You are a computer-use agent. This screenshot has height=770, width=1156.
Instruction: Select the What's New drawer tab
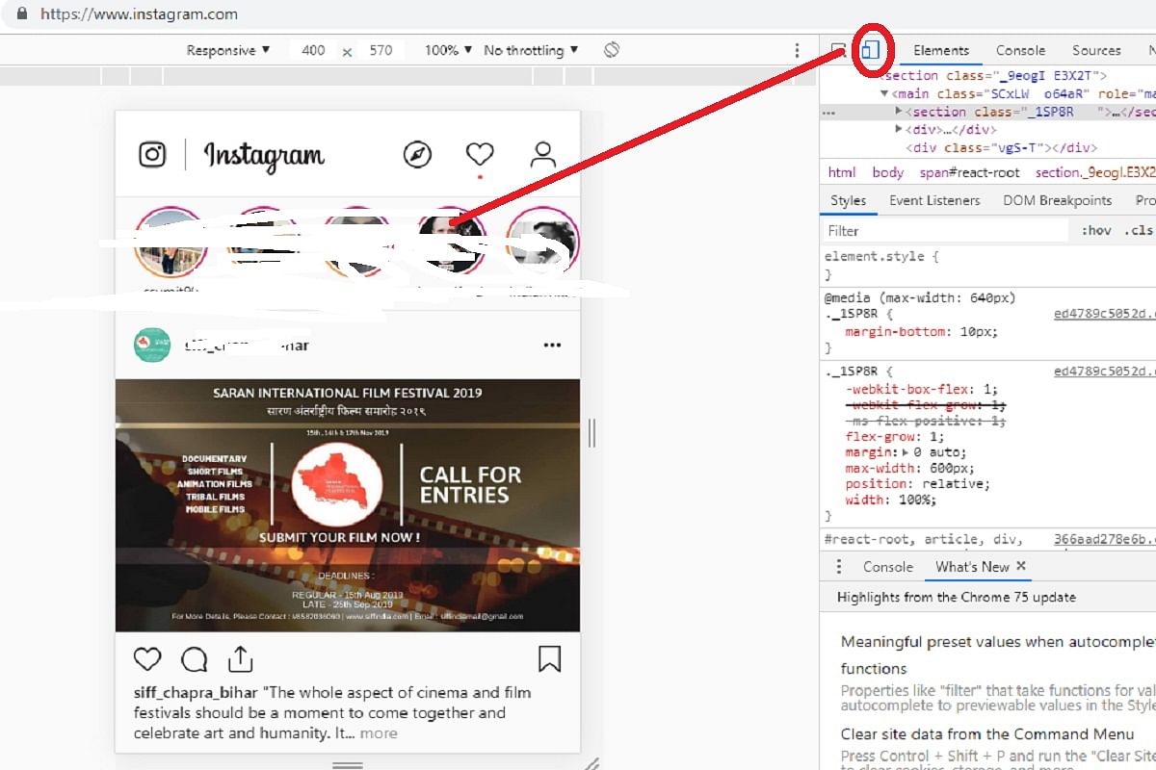[x=972, y=567]
